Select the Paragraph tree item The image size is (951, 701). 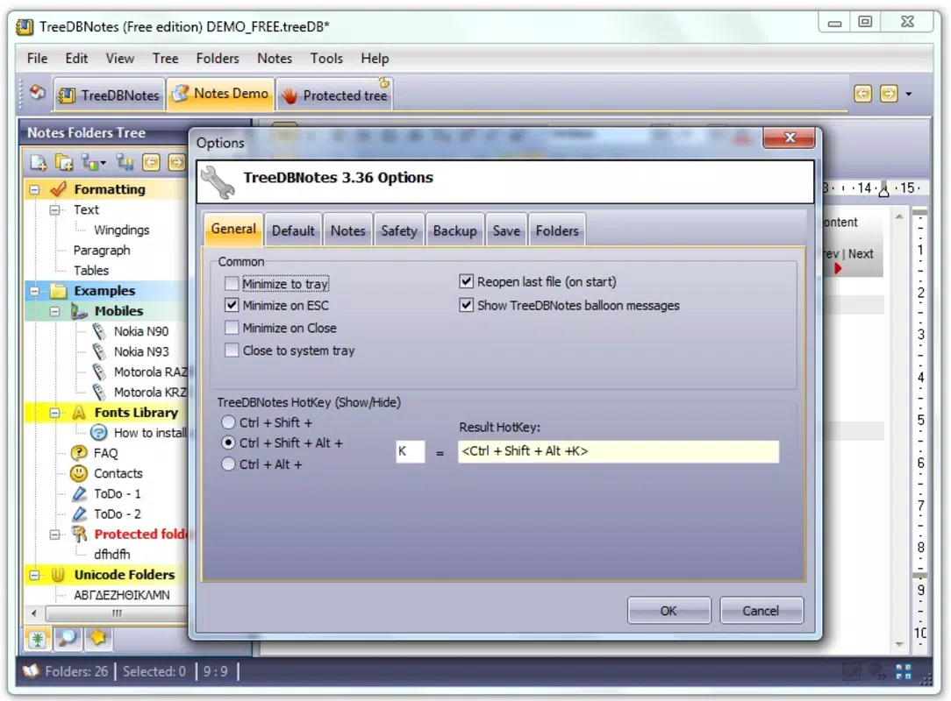coord(102,251)
